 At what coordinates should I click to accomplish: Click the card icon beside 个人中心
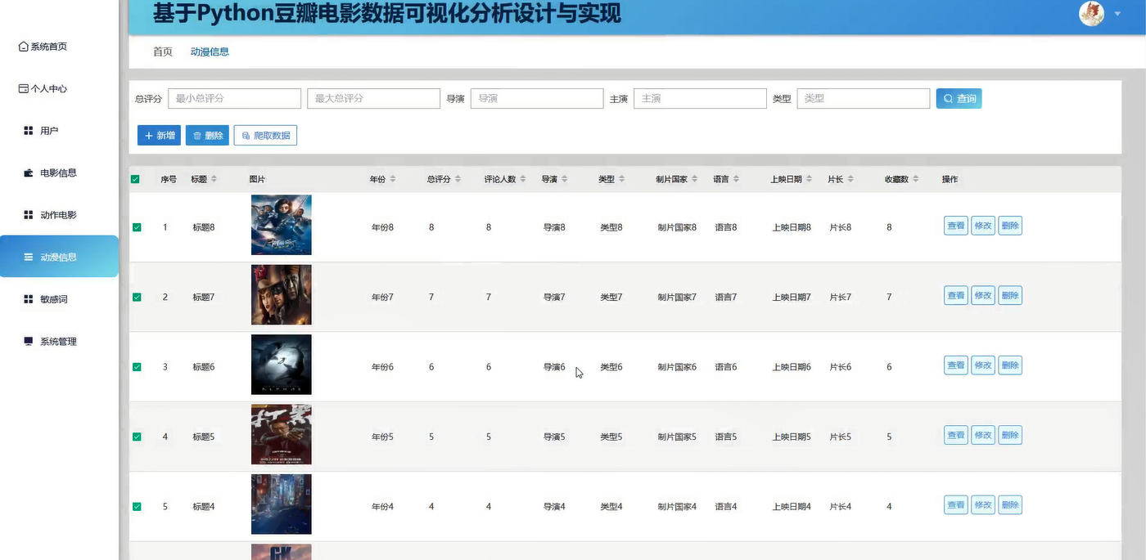pos(24,88)
